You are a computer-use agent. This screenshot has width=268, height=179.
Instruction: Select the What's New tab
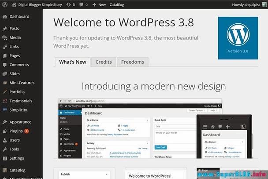(73, 62)
